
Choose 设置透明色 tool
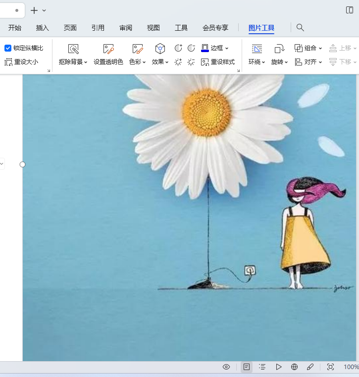[108, 55]
